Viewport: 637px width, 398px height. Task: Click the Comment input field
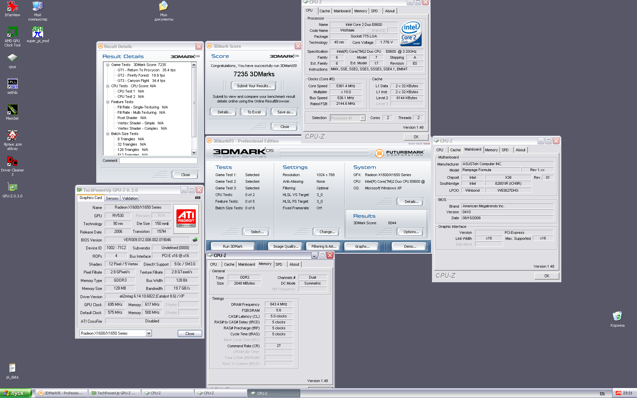(158, 161)
